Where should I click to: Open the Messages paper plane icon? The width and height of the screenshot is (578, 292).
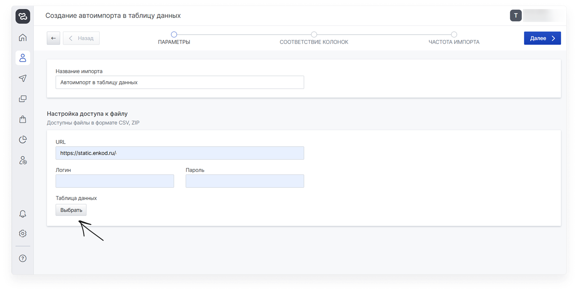click(x=23, y=78)
